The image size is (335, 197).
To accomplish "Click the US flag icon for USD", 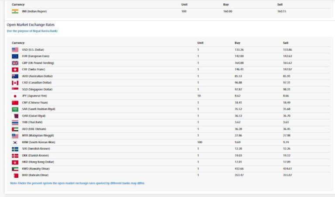I will coord(15,50).
